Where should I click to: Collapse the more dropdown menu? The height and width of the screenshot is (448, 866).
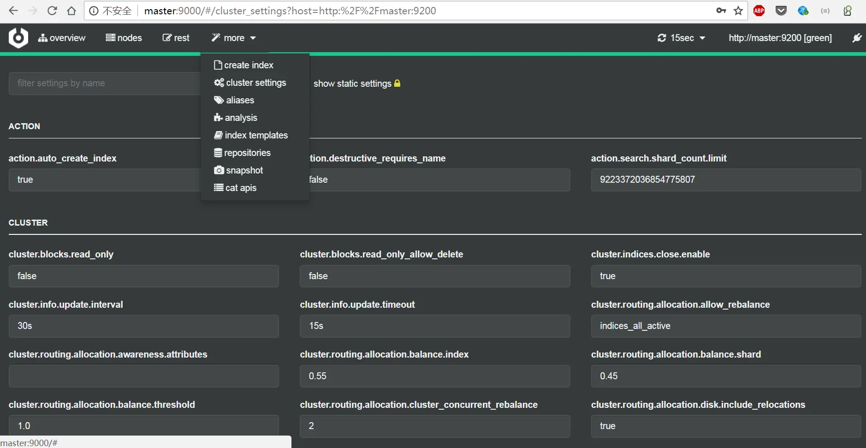point(234,38)
